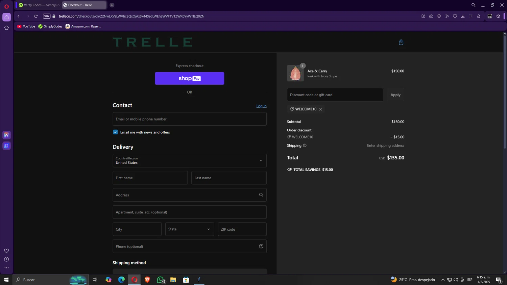The height and width of the screenshot is (285, 507).
Task: Click the phone field help question icon
Action: tap(261, 247)
